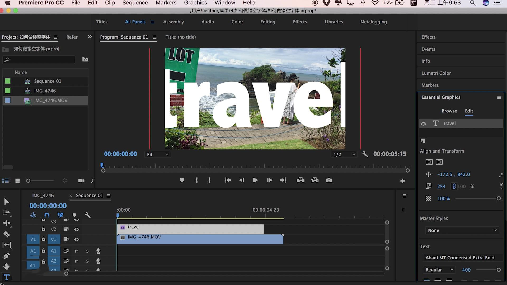Toggle V2 track output eye
This screenshot has width=507, height=285.
pos(77,229)
